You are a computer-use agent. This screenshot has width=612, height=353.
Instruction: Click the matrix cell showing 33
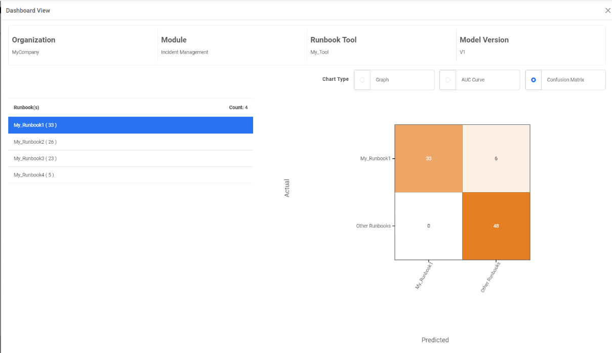pos(429,158)
